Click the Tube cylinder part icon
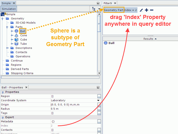Image resolution: width=178 pixels, height=134 pixels. [x=17, y=44]
